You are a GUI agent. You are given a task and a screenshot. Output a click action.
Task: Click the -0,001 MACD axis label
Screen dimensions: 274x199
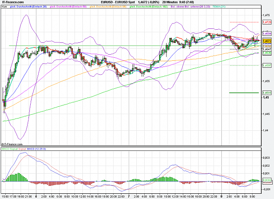click(x=266, y=189)
